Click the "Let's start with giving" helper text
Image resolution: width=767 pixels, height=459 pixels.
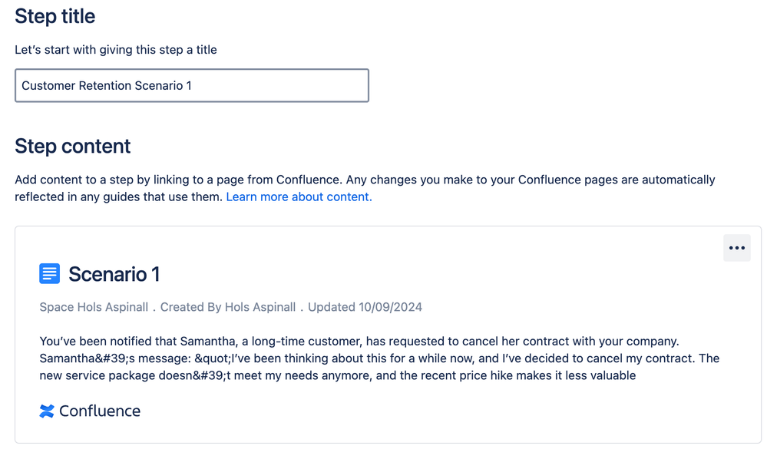click(x=116, y=50)
